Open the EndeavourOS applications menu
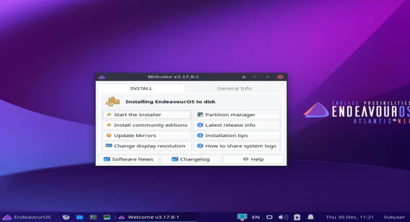 [x=27, y=217]
